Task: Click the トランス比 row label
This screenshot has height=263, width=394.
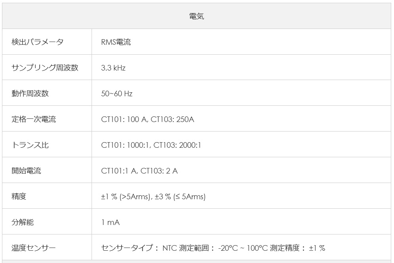Action: point(30,145)
